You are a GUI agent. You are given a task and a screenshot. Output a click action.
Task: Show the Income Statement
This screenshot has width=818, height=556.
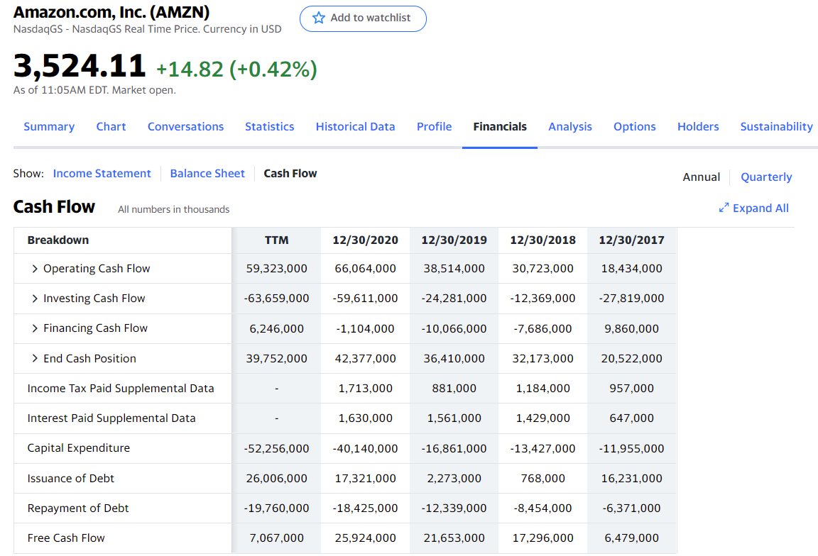[x=102, y=174]
